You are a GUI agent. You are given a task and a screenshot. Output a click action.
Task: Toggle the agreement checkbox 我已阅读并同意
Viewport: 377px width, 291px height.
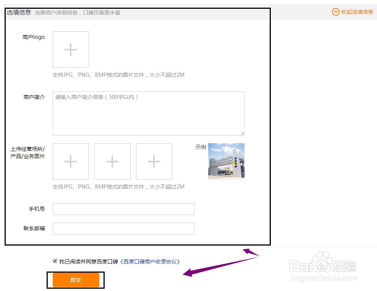[55, 261]
